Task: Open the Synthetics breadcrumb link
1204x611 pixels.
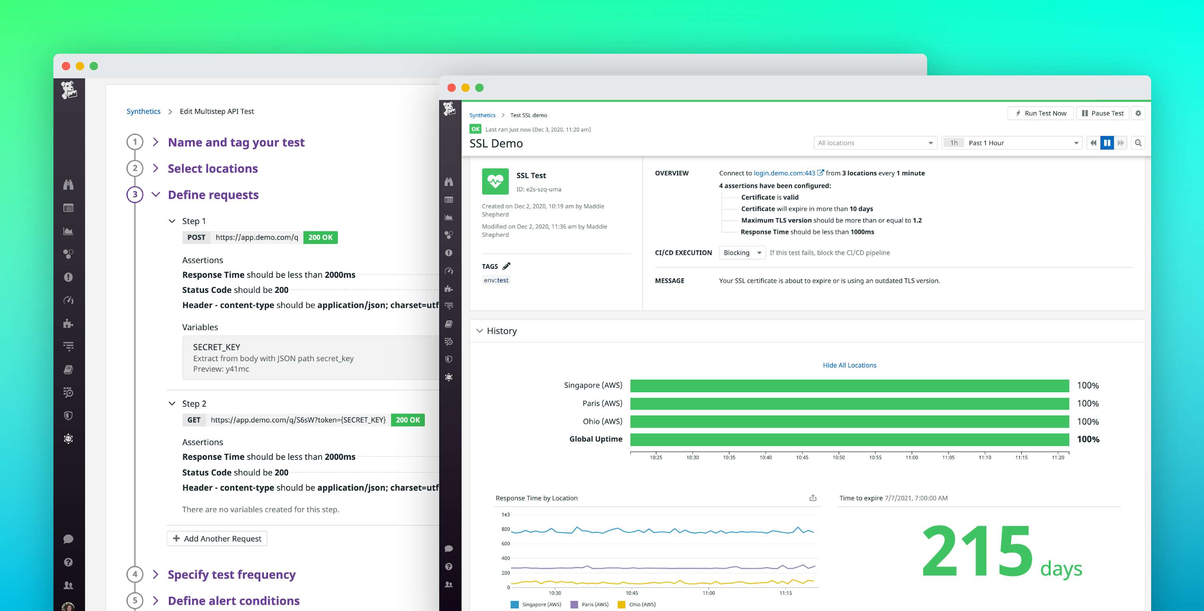Action: tap(144, 111)
